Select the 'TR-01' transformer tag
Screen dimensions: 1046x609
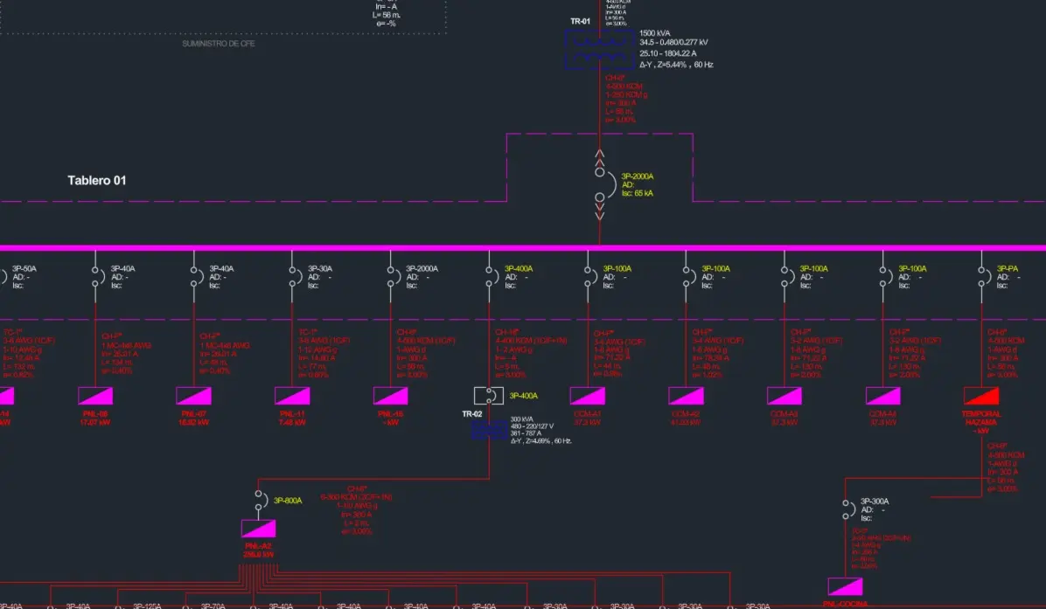[581, 21]
